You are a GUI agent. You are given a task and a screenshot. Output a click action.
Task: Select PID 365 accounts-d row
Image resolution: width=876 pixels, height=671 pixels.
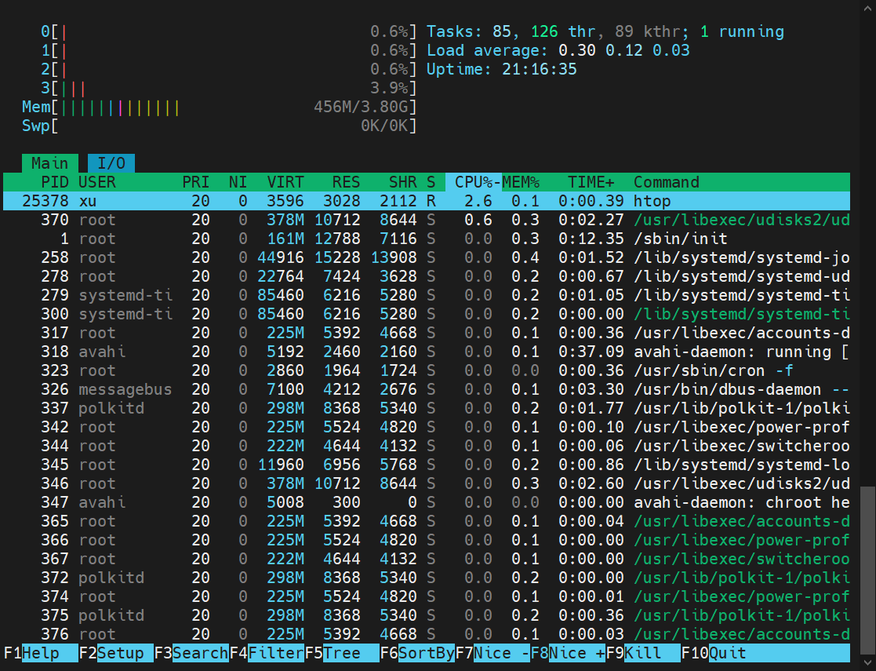pos(427,521)
